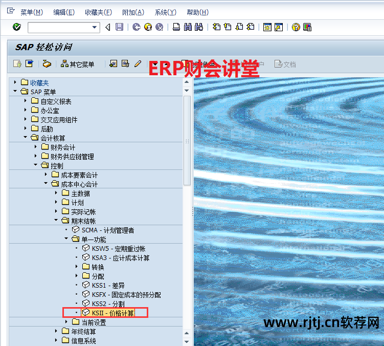
Task: Select the 转换 folder label
Action: pos(98,267)
